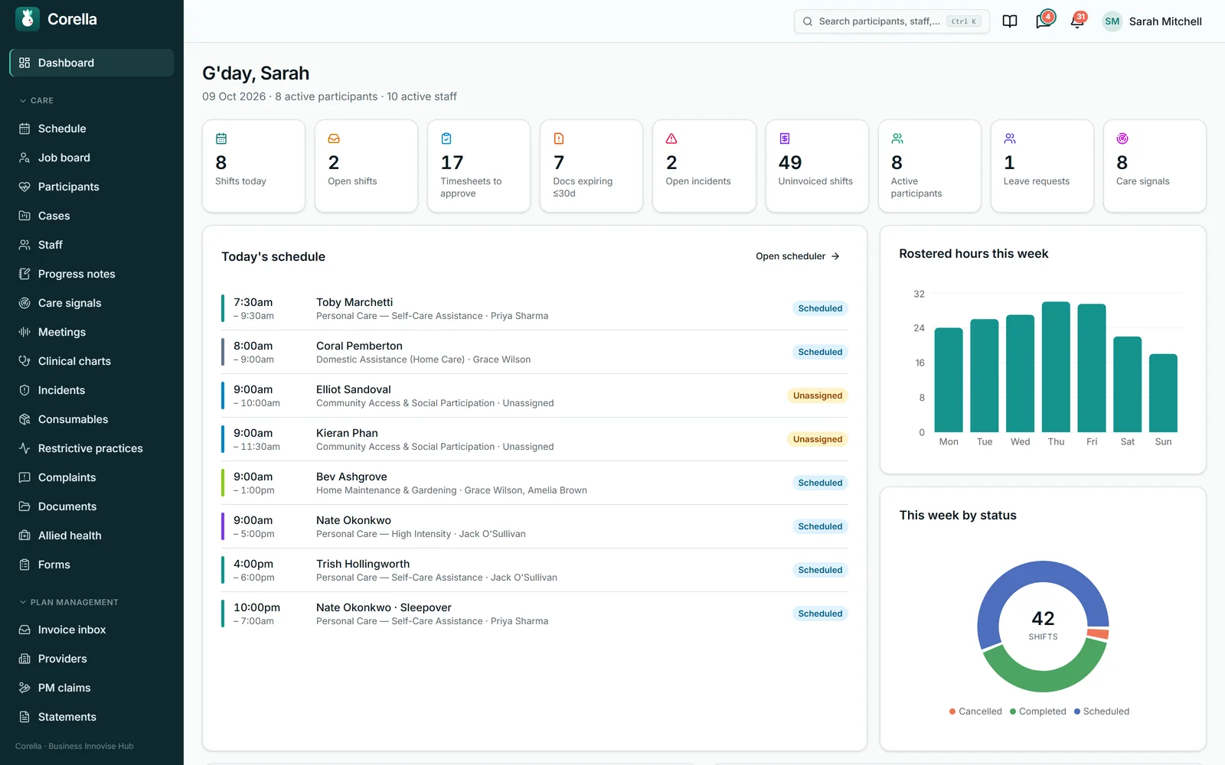Open Nate Okonkwo · Sleepover shift
Screen dimensions: 1225x765
pyautogui.click(x=534, y=614)
